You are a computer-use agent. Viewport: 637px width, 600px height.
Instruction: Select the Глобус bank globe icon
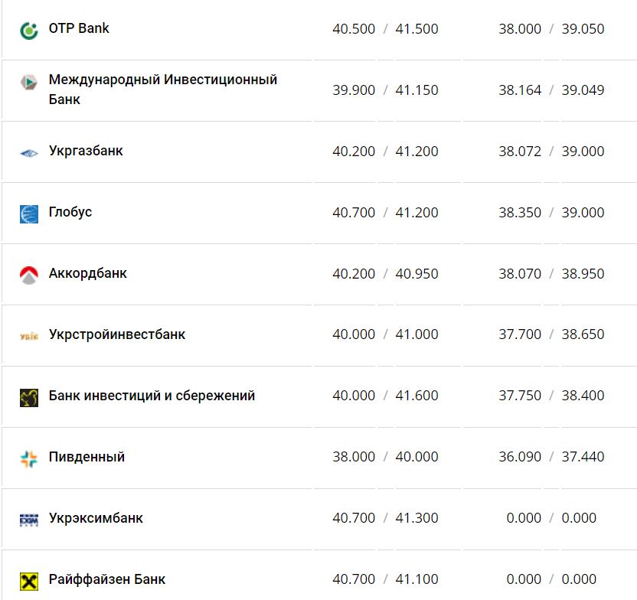pyautogui.click(x=29, y=214)
